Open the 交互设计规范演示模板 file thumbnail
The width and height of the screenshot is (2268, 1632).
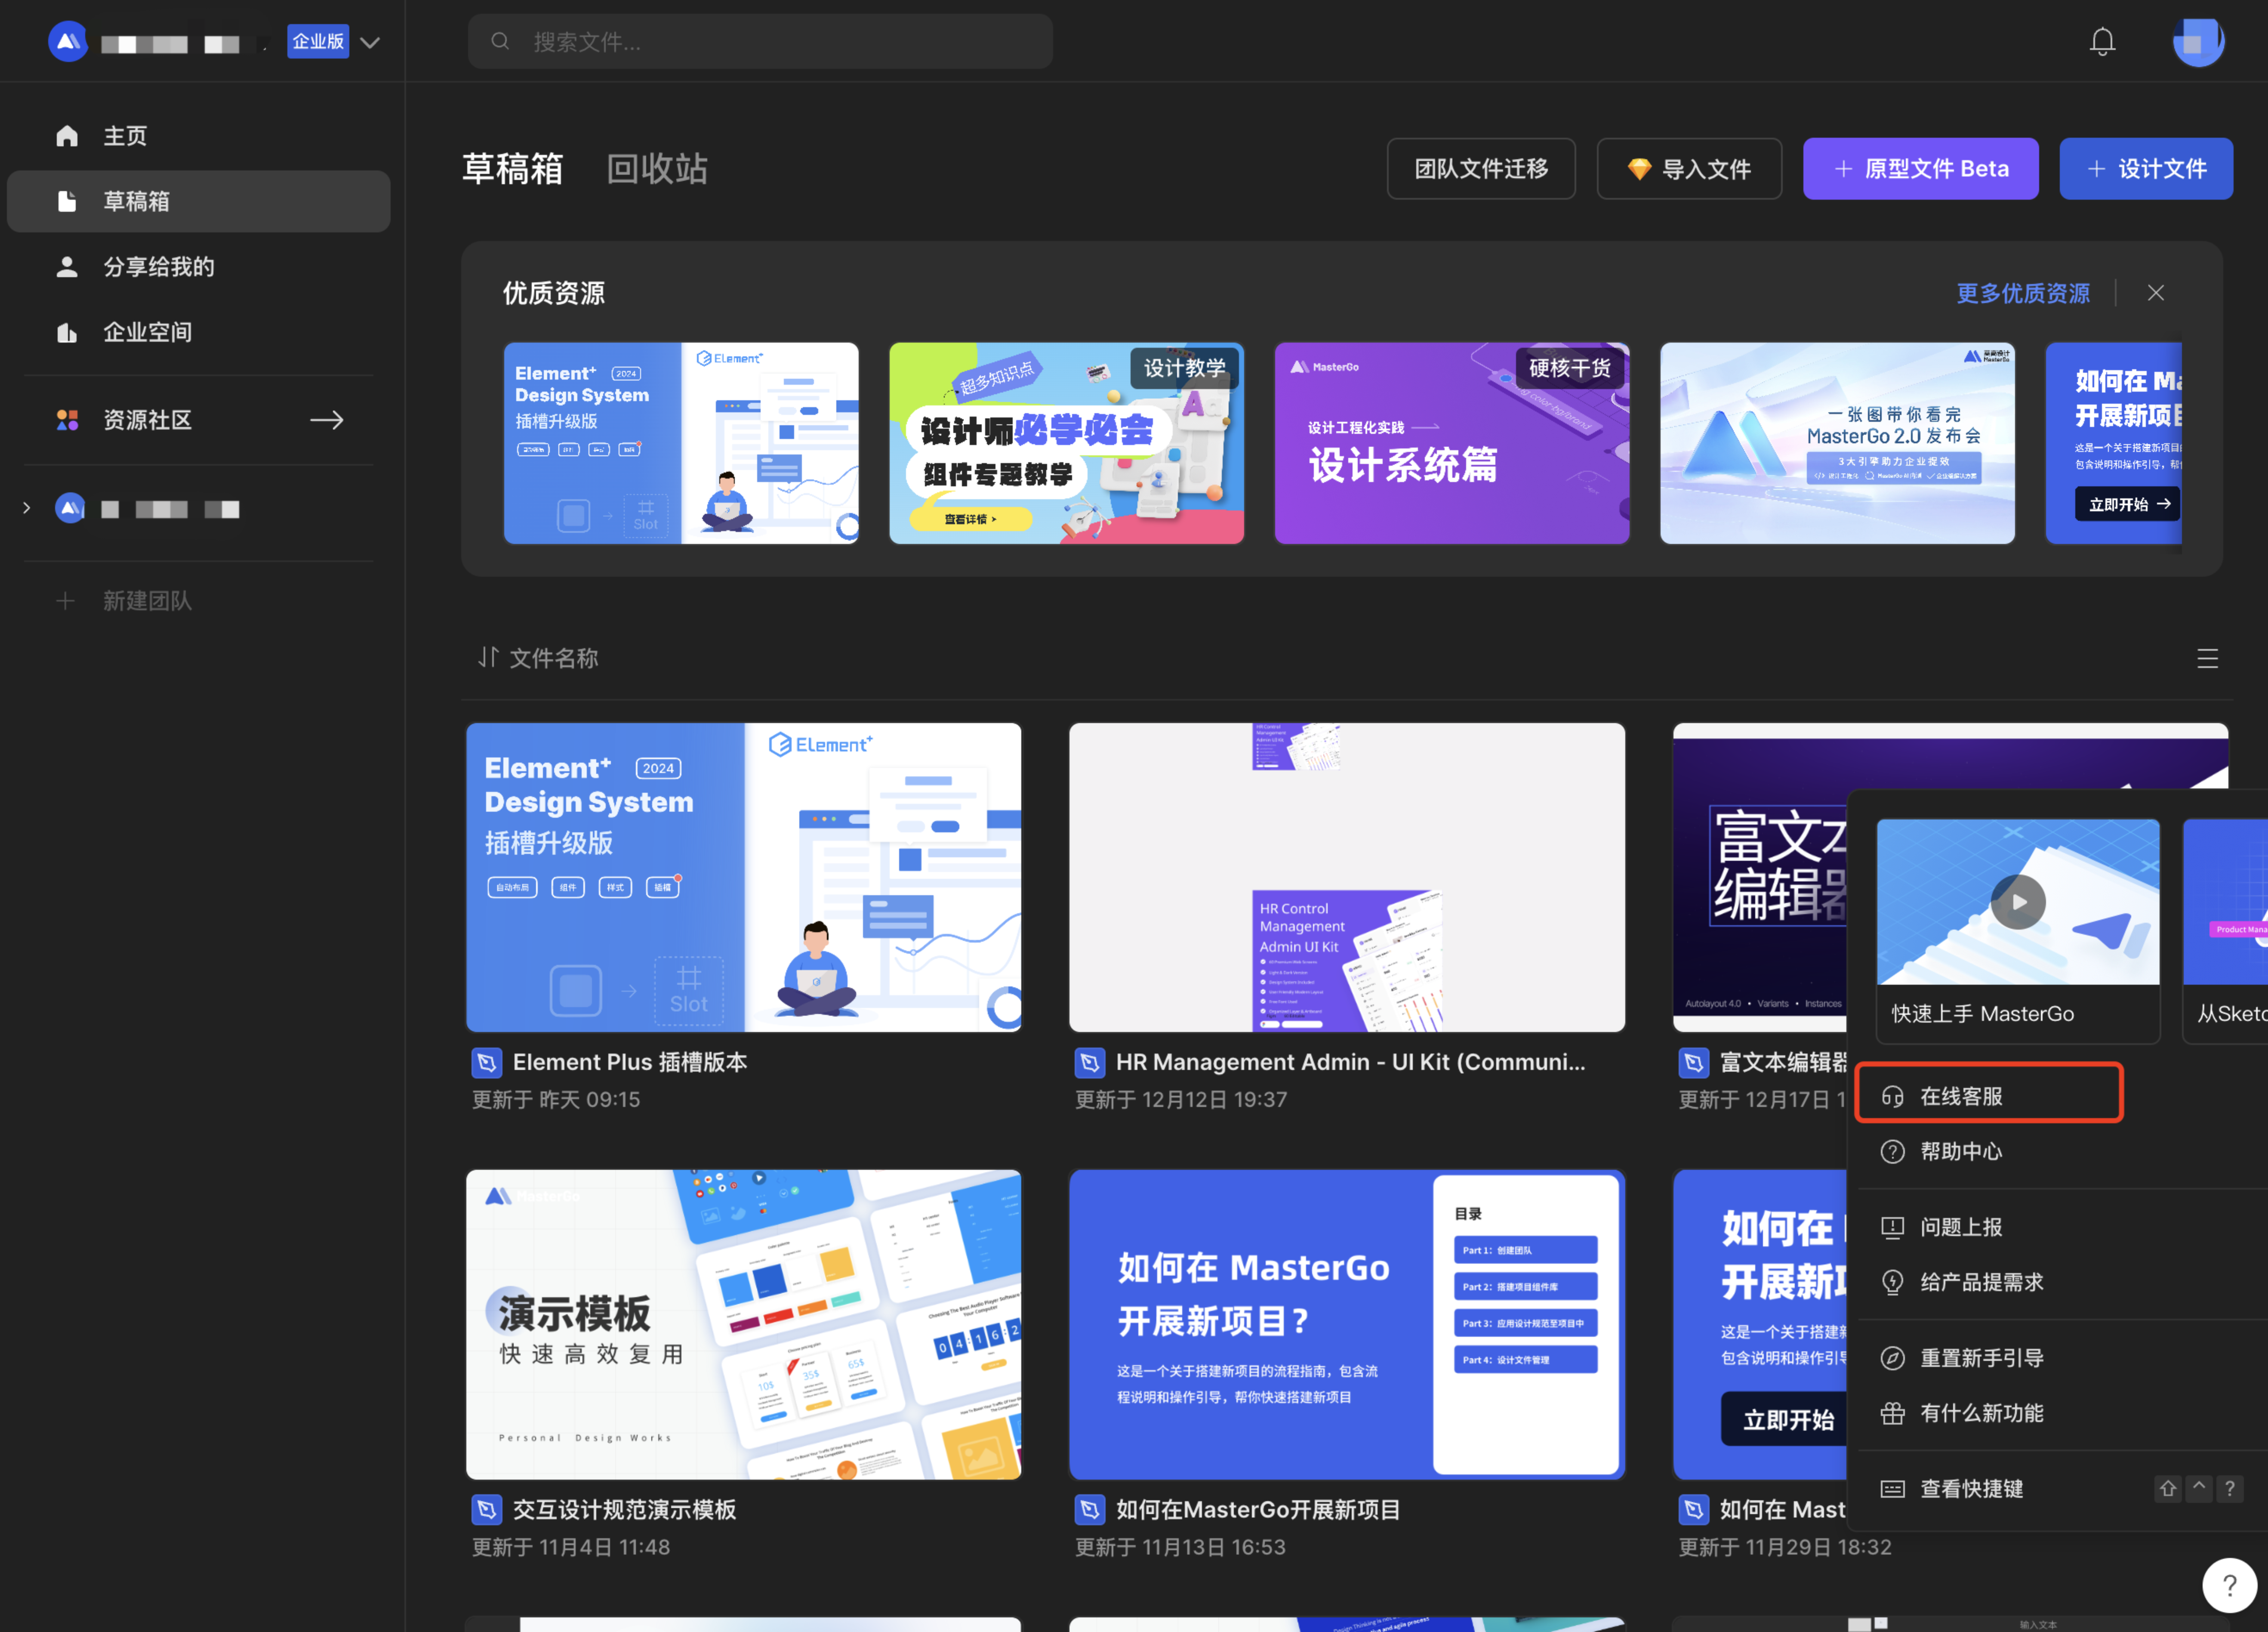(744, 1325)
